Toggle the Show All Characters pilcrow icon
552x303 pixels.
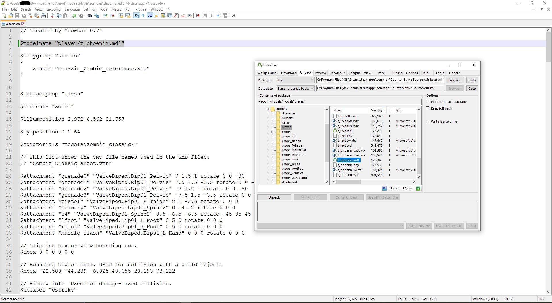143,16
